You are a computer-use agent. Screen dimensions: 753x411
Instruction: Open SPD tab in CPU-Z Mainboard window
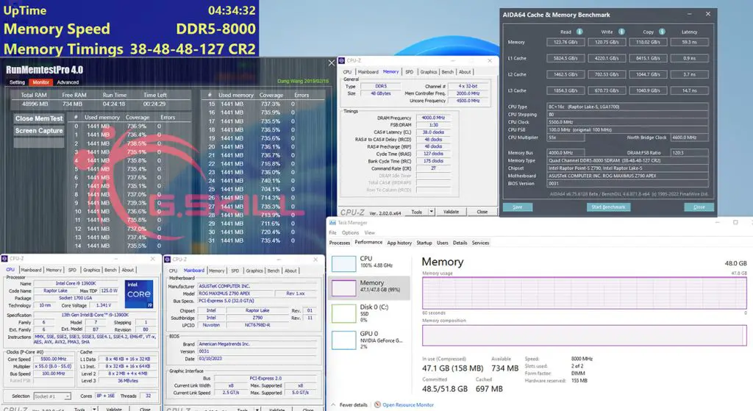point(235,271)
